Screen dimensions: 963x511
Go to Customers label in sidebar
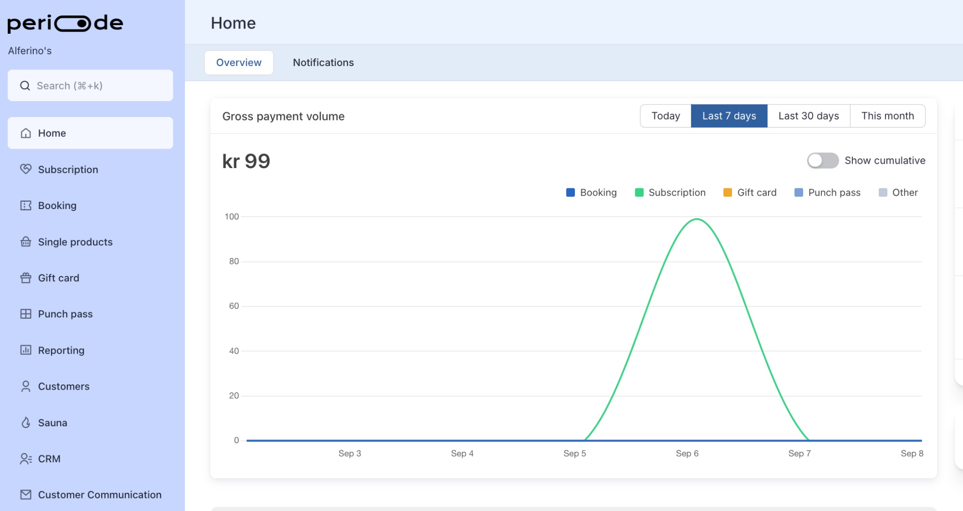(64, 386)
